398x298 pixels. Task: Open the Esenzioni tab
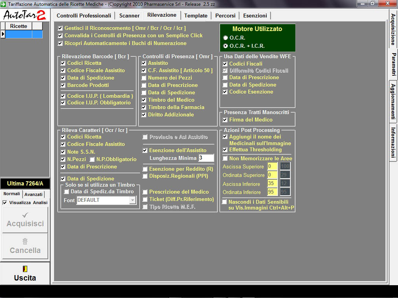coord(255,16)
